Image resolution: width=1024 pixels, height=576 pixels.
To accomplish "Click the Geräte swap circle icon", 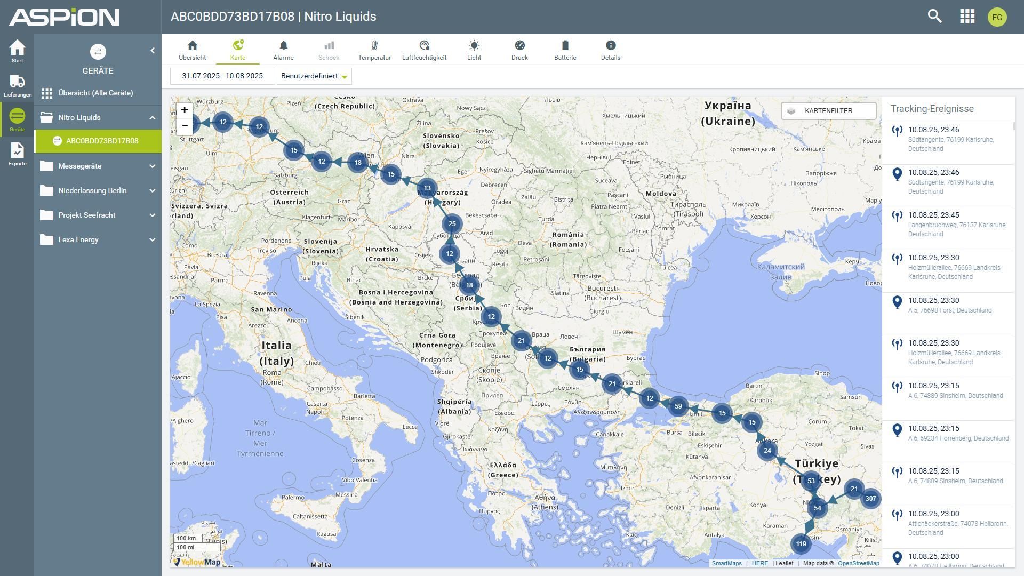I will [x=98, y=52].
